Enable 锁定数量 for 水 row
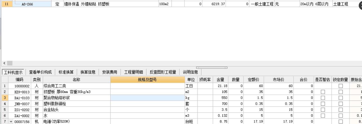 [340, 115]
